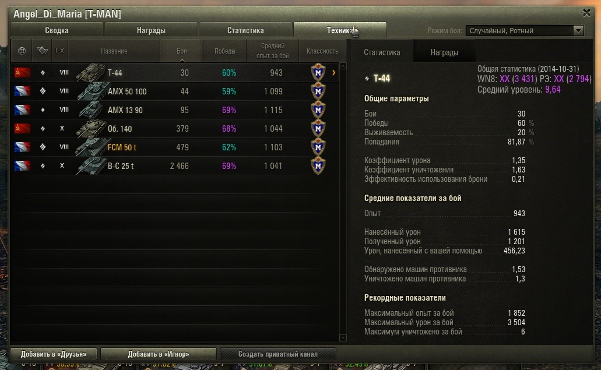Click the vehicle type diamond column icon
The width and height of the screenshot is (601, 370).
pyautogui.click(x=42, y=50)
